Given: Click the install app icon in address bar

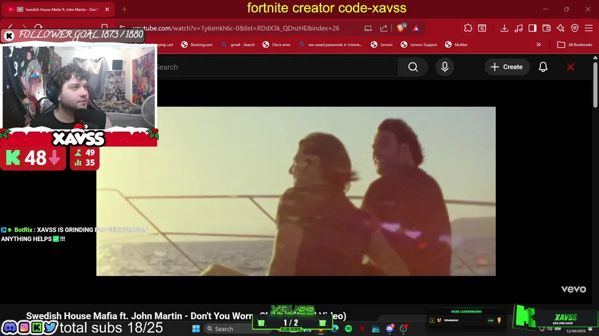Looking at the screenshot, I should coord(368,28).
